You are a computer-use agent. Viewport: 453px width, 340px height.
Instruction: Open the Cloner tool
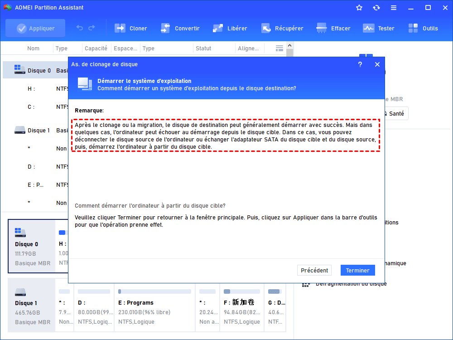point(131,28)
